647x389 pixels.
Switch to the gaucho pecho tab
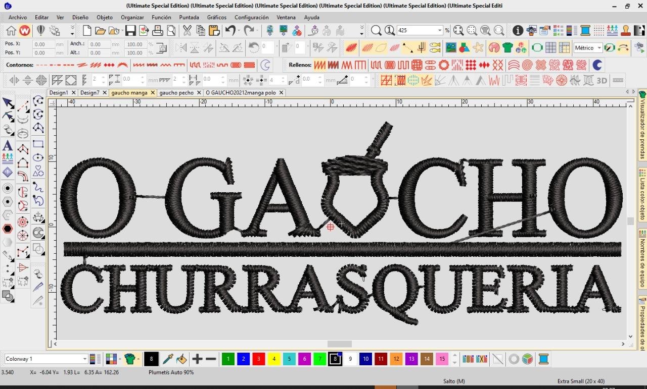click(x=176, y=93)
